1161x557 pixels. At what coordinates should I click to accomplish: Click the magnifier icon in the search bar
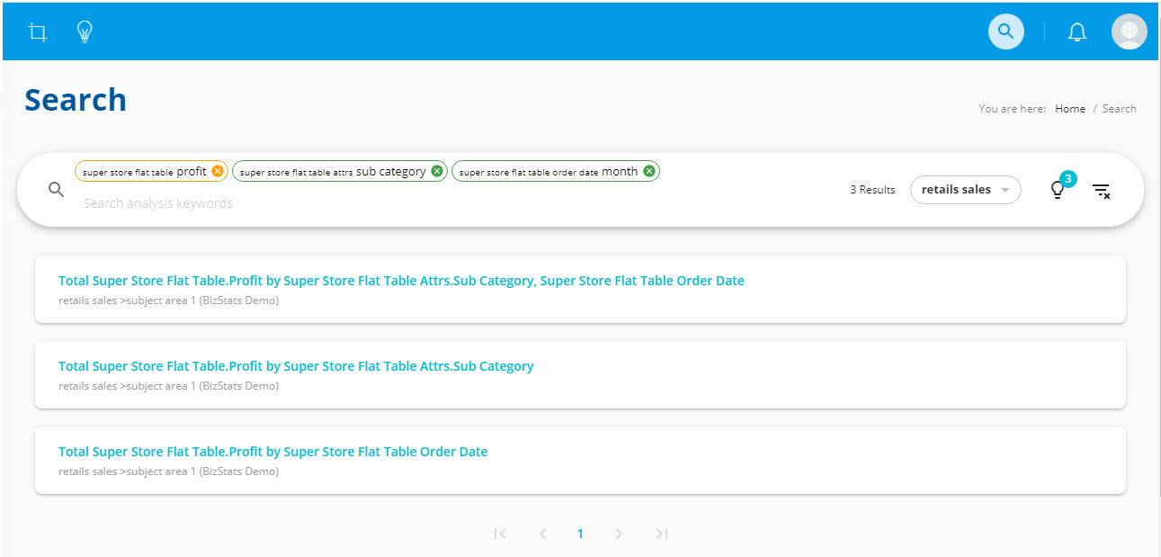point(56,190)
